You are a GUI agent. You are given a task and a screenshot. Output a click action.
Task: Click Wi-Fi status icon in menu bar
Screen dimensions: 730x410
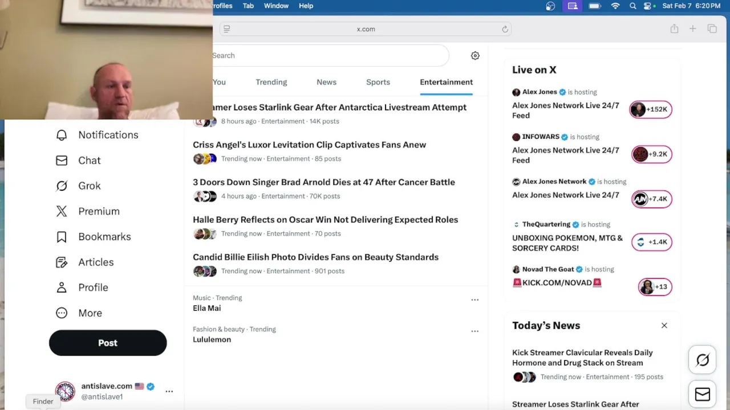[615, 6]
